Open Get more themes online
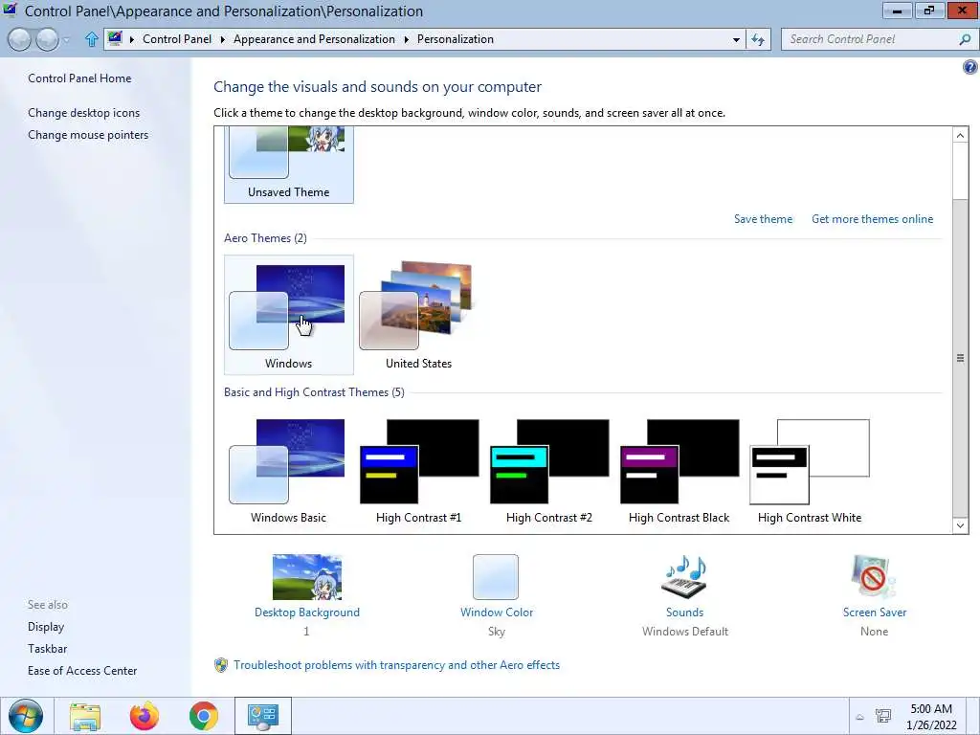 pos(872,219)
